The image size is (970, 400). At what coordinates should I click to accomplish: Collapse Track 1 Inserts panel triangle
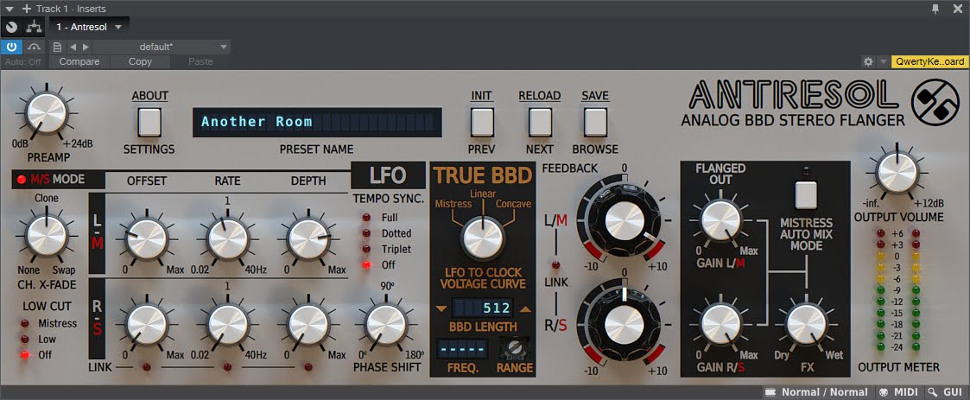pyautogui.click(x=10, y=9)
